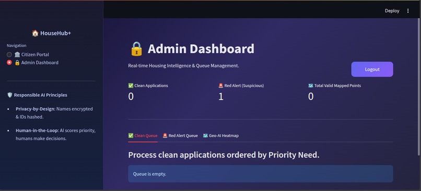Click the HouseHub+ title text
Viewport: 421px width, 191px height.
click(55, 33)
